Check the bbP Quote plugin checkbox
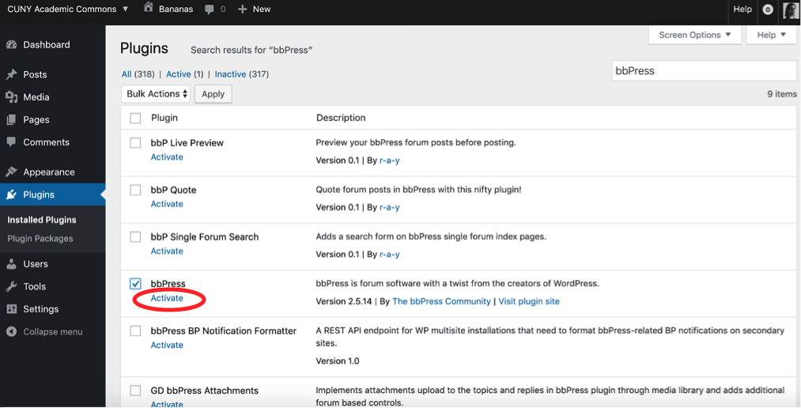801x408 pixels. (135, 191)
